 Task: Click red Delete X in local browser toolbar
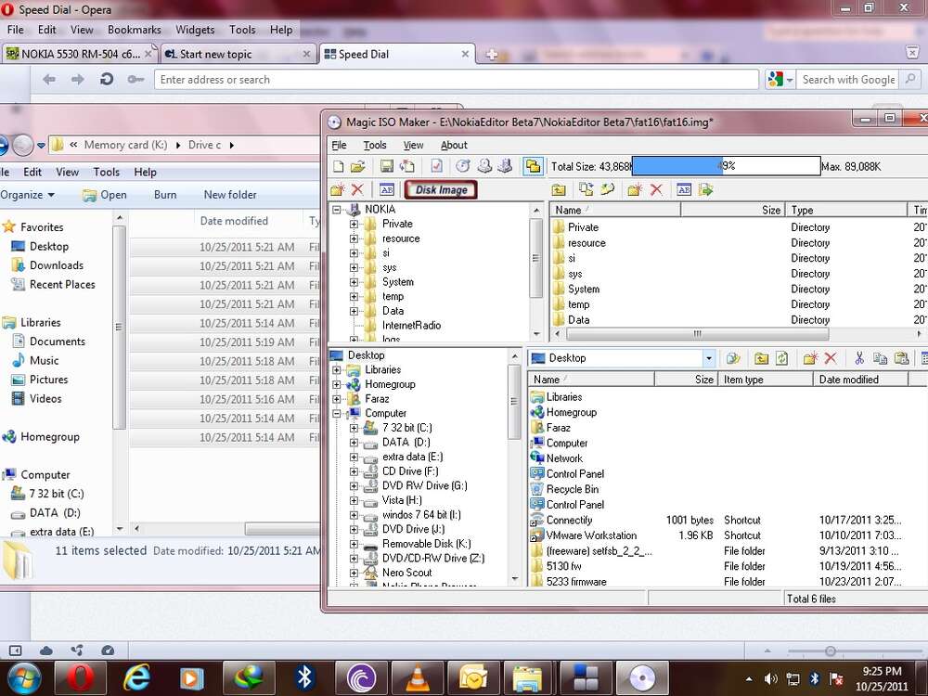click(831, 358)
